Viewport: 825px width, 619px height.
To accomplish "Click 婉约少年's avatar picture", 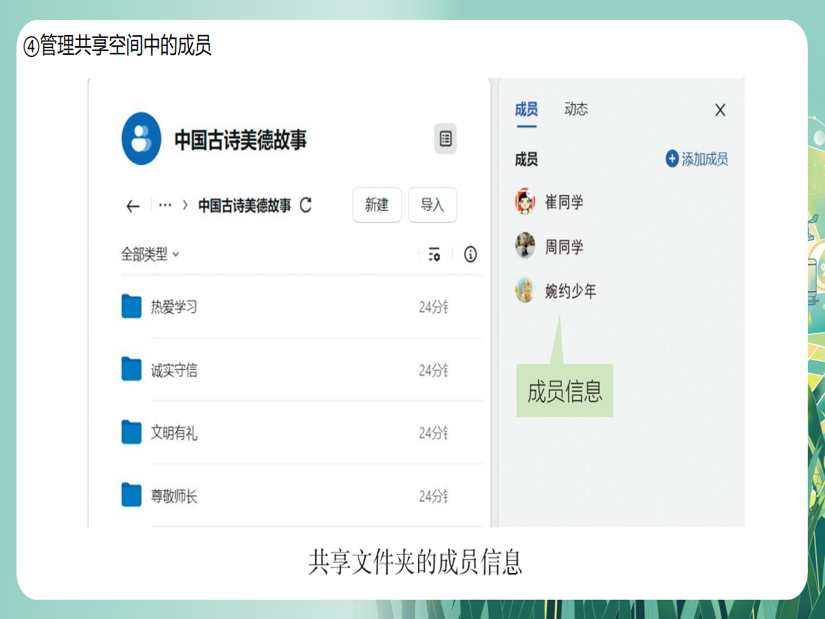I will pyautogui.click(x=525, y=291).
